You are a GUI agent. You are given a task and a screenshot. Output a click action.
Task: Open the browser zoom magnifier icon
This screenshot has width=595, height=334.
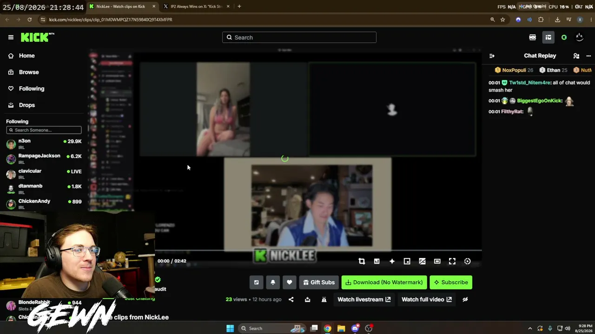pos(492,19)
